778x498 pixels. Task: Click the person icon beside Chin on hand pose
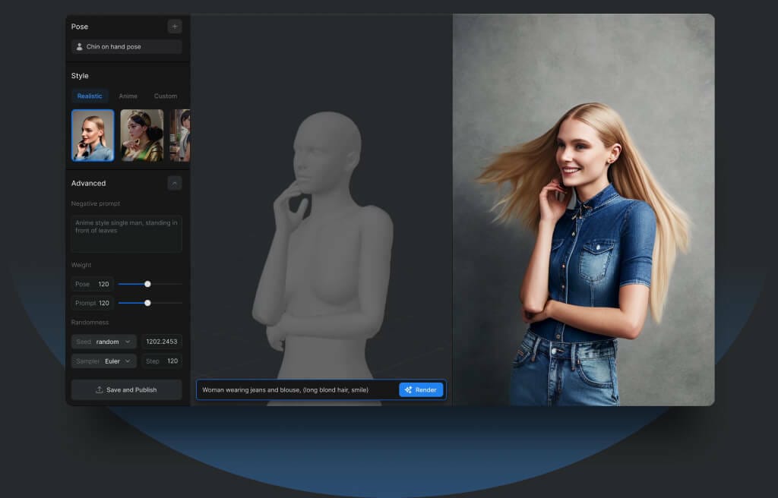pyautogui.click(x=79, y=46)
